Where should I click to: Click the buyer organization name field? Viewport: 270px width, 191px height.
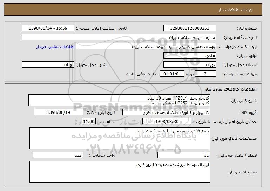click(x=119, y=37)
